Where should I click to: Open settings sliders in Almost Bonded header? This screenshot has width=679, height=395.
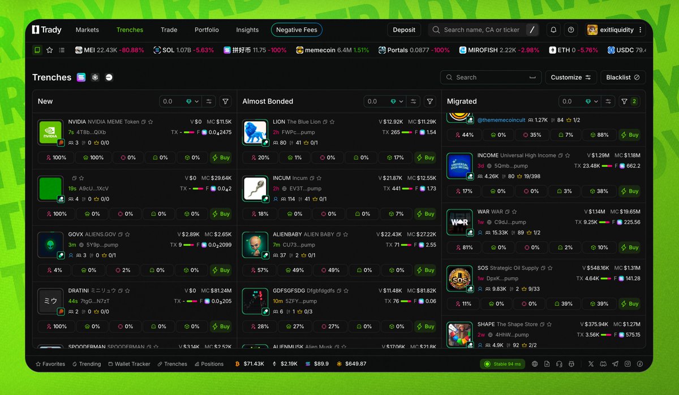coord(413,101)
